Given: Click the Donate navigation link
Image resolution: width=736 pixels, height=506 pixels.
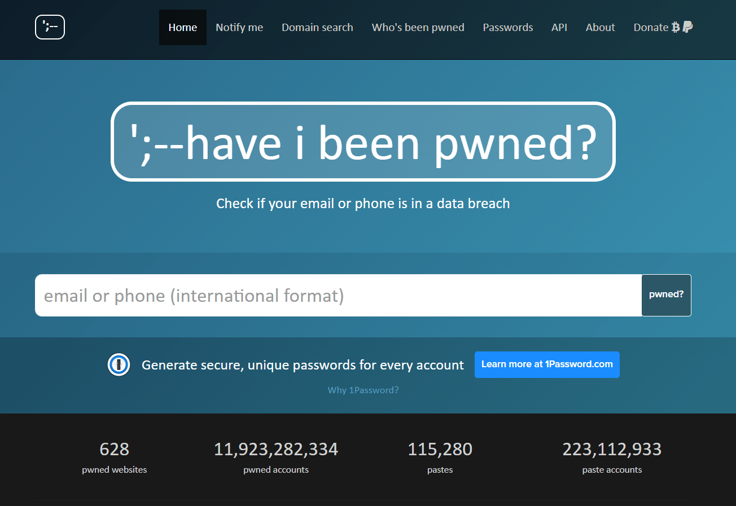Looking at the screenshot, I should click(663, 27).
